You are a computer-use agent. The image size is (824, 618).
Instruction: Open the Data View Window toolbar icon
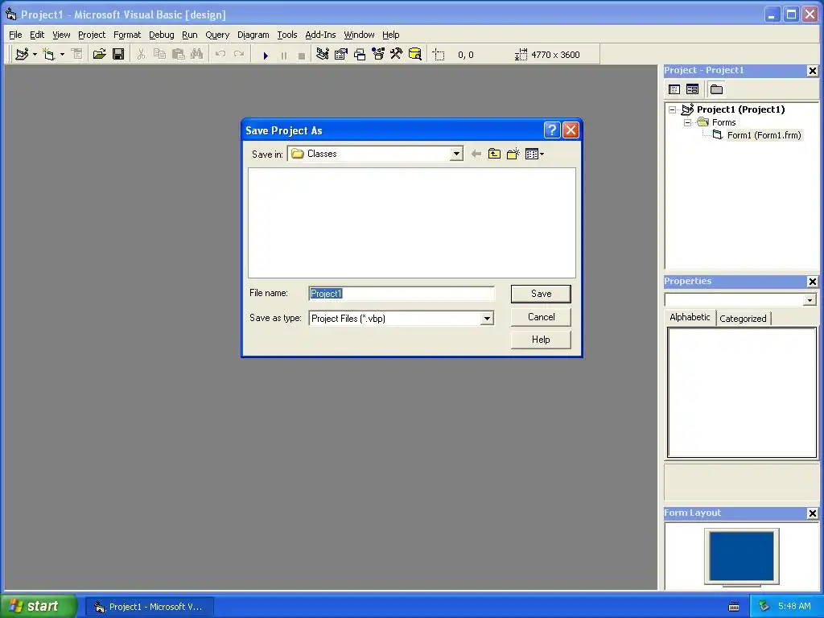pos(414,54)
